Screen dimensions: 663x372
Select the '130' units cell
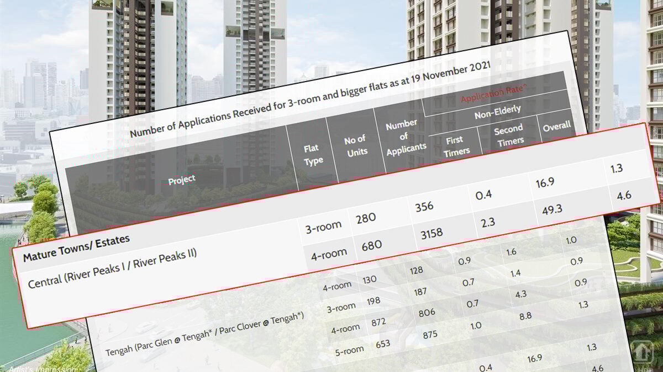369,279
